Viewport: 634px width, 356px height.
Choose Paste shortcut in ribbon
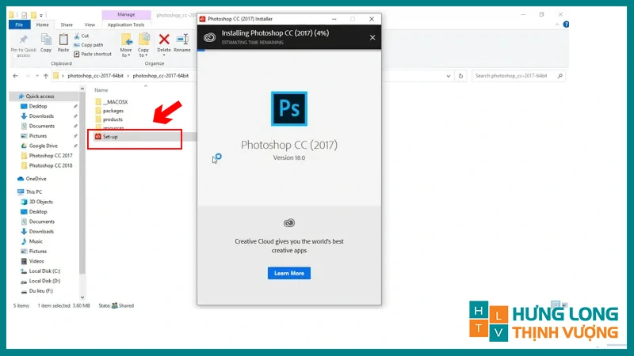pyautogui.click(x=93, y=54)
